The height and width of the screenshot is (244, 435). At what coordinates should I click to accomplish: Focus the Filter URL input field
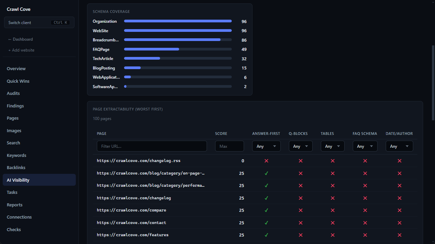pyautogui.click(x=152, y=146)
